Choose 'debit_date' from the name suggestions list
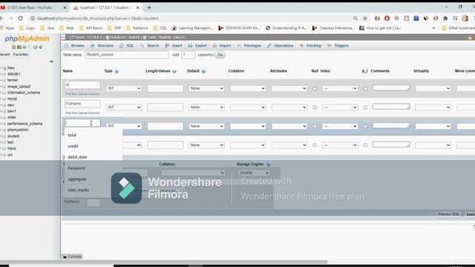This screenshot has width=475, height=267. [77, 157]
